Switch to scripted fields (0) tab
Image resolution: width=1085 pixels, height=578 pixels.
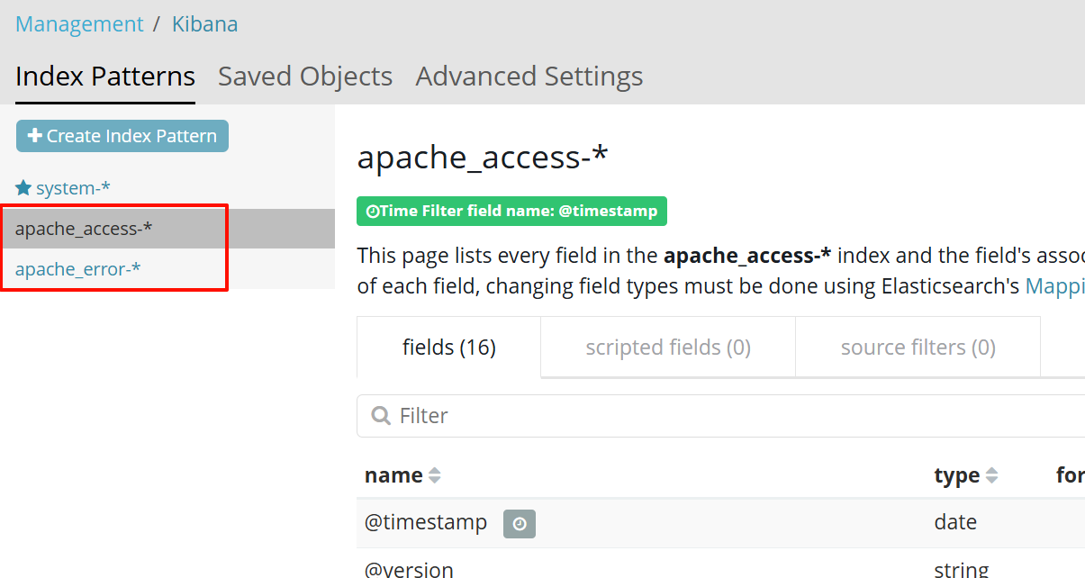(668, 347)
